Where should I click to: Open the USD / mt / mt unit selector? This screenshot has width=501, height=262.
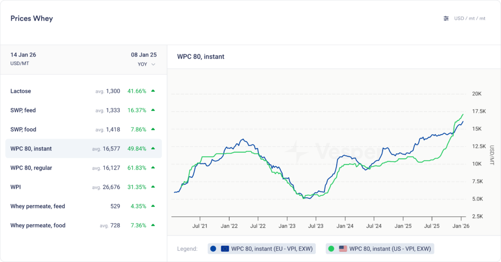pyautogui.click(x=469, y=19)
